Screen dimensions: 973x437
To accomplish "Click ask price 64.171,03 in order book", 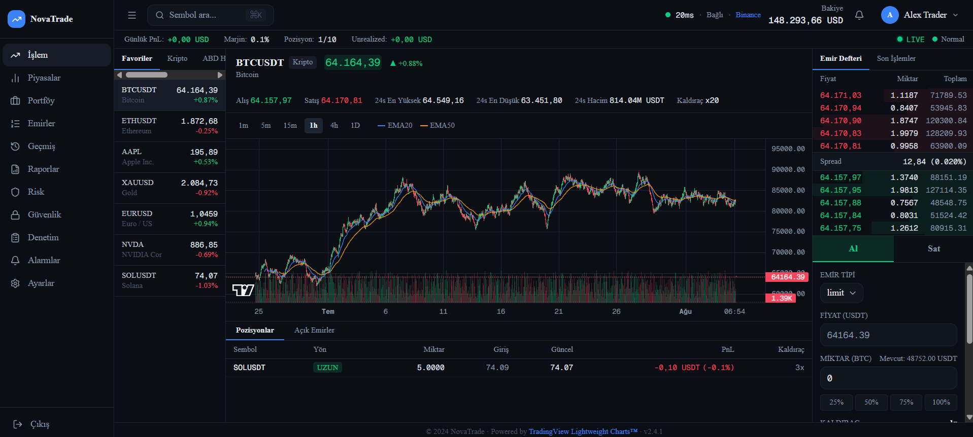I will 841,95.
